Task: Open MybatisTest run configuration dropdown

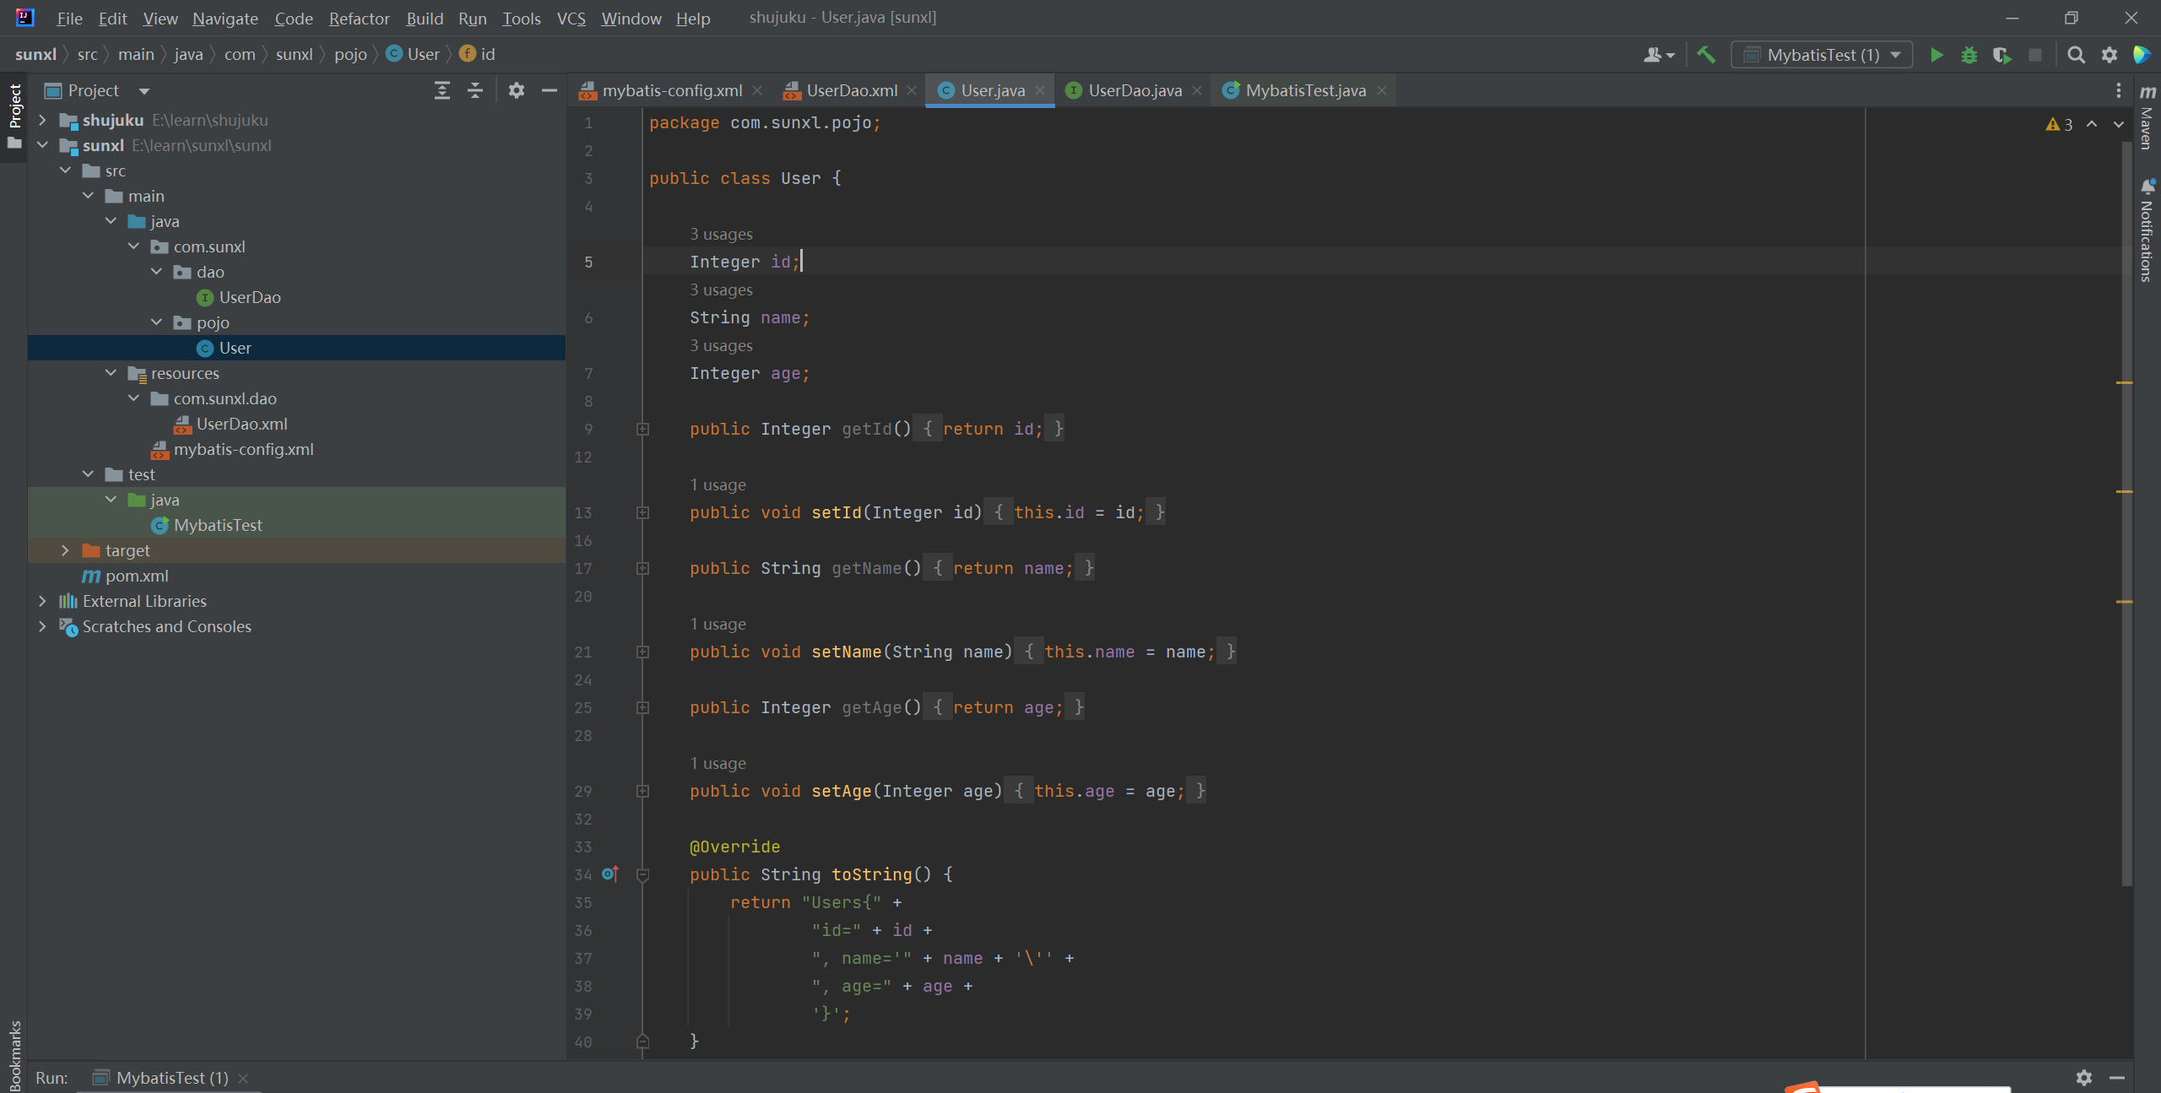Action: tap(1822, 55)
